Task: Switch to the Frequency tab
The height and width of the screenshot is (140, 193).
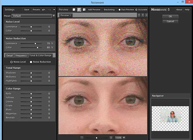Action: click(21, 56)
